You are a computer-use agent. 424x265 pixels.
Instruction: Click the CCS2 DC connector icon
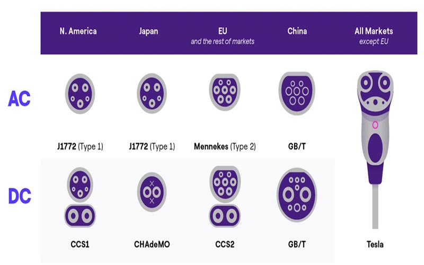(x=225, y=197)
